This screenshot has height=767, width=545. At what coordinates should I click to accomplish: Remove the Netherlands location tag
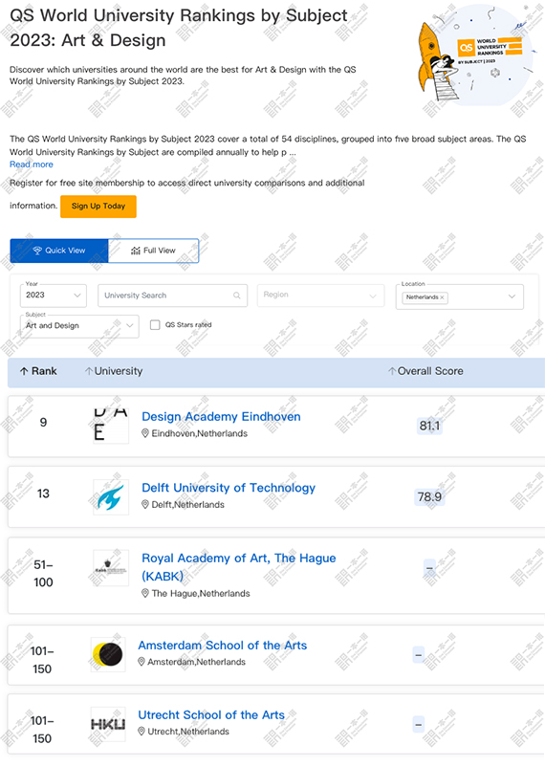tap(442, 296)
